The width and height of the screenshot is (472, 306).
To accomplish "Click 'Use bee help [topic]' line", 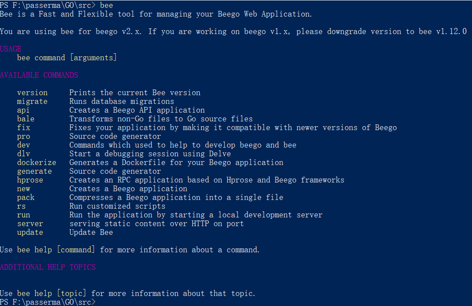I will click(x=127, y=294).
